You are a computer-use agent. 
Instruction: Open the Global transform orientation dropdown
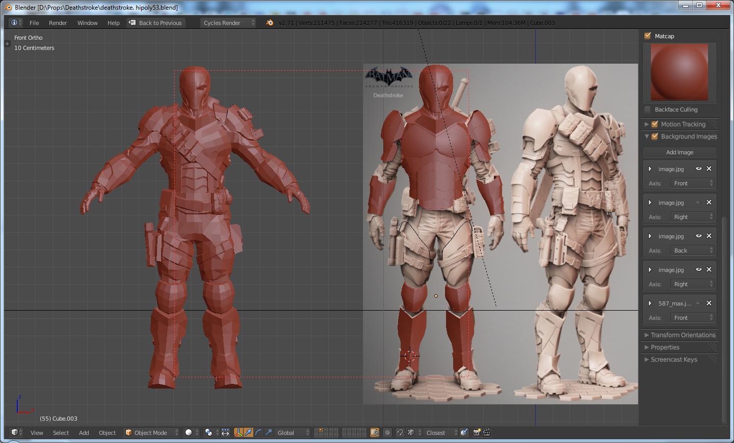tap(293, 432)
